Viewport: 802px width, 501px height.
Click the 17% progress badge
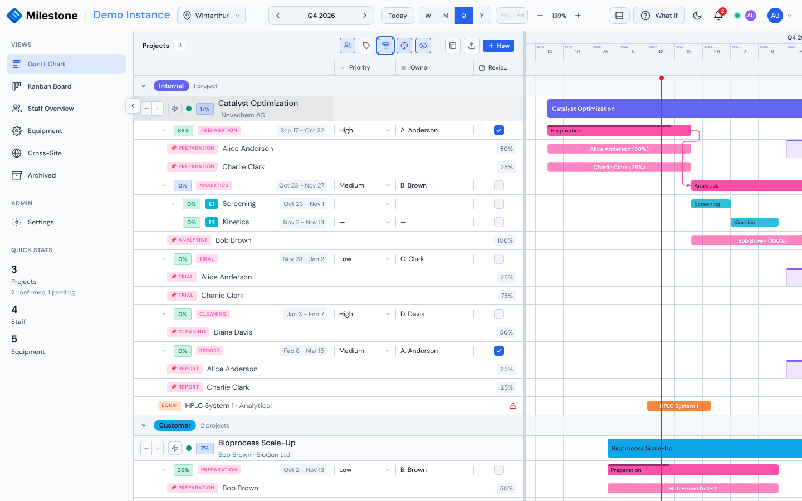tap(205, 109)
